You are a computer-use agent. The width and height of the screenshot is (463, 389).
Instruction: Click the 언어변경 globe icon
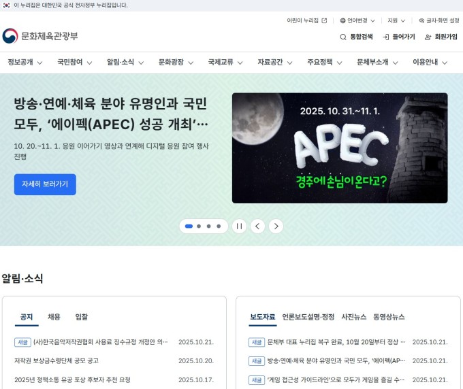pos(342,20)
